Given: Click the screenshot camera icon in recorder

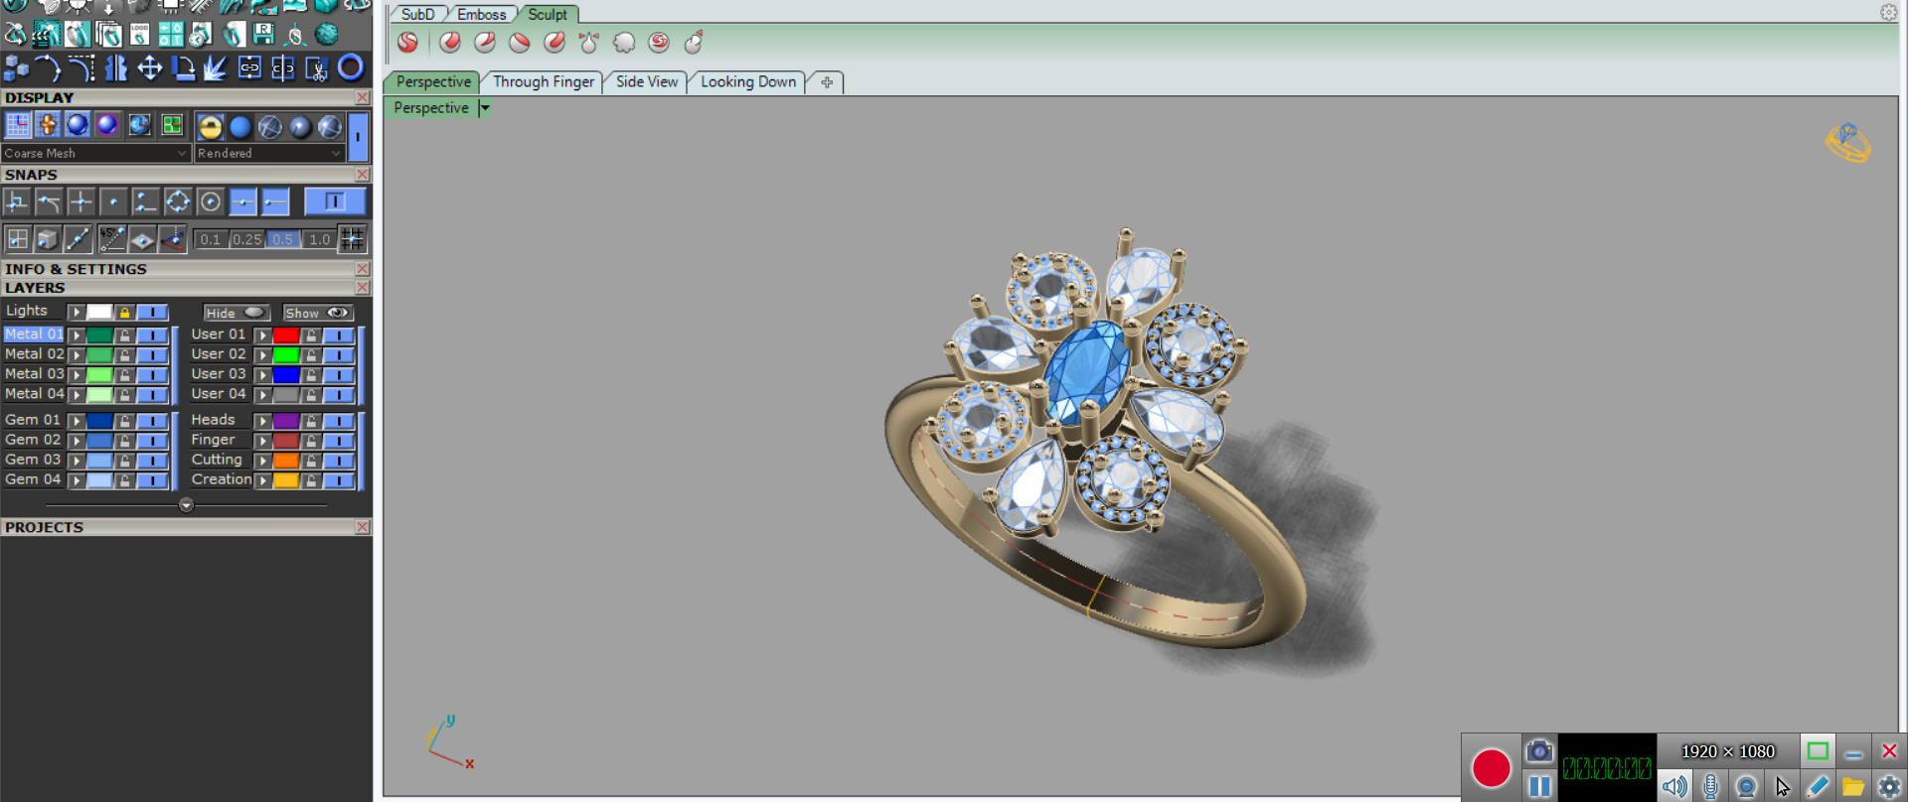Looking at the screenshot, I should tap(1539, 751).
